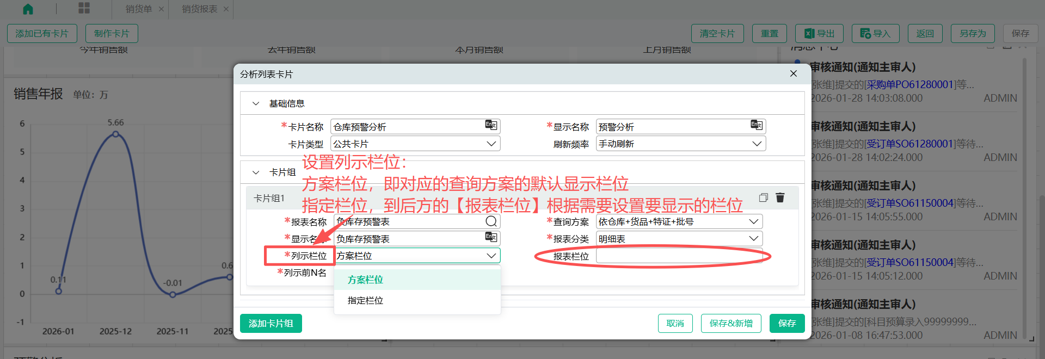Viewport: 1045px width, 359px height.
Task: Choose 方案栏位 option in the list
Action: 365,280
